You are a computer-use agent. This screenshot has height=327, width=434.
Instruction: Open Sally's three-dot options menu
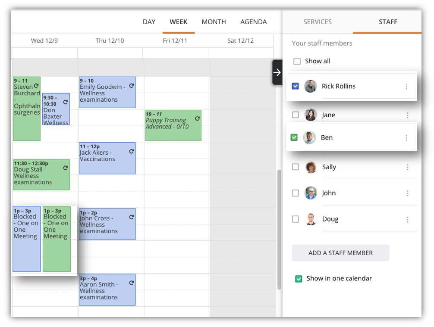coord(407,167)
